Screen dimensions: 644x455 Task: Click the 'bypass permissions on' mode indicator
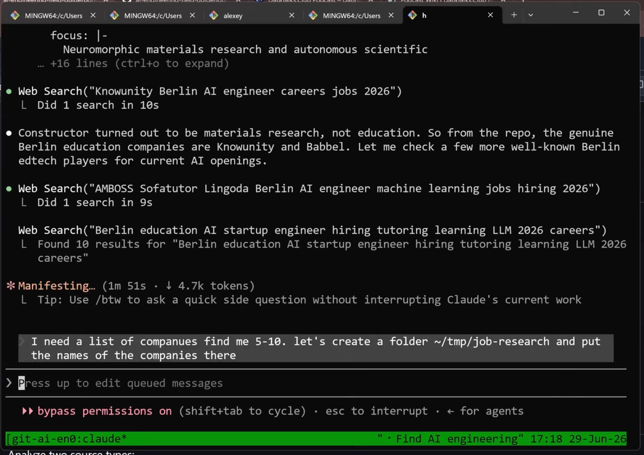point(105,411)
